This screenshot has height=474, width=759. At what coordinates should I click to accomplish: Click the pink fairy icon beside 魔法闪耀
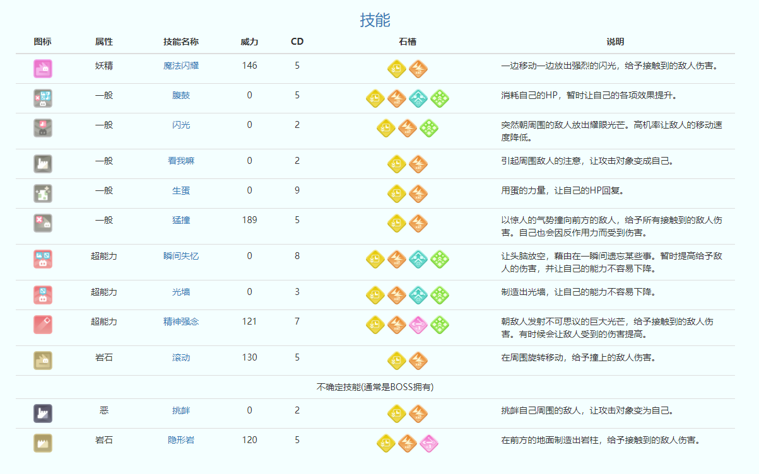[x=42, y=68]
